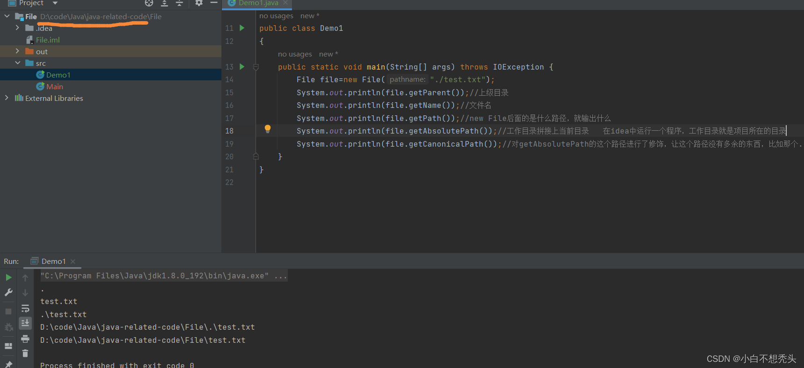Image resolution: width=804 pixels, height=368 pixels.
Task: Switch to the Demo1.java editor tab
Action: [258, 3]
